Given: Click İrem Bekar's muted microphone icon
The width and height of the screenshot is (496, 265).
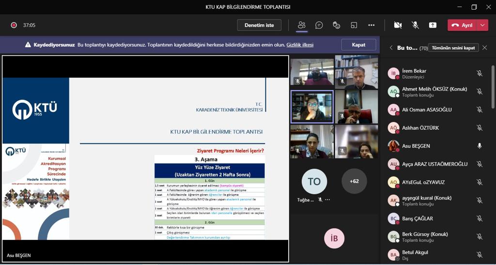Looking at the screenshot, I should [480, 73].
